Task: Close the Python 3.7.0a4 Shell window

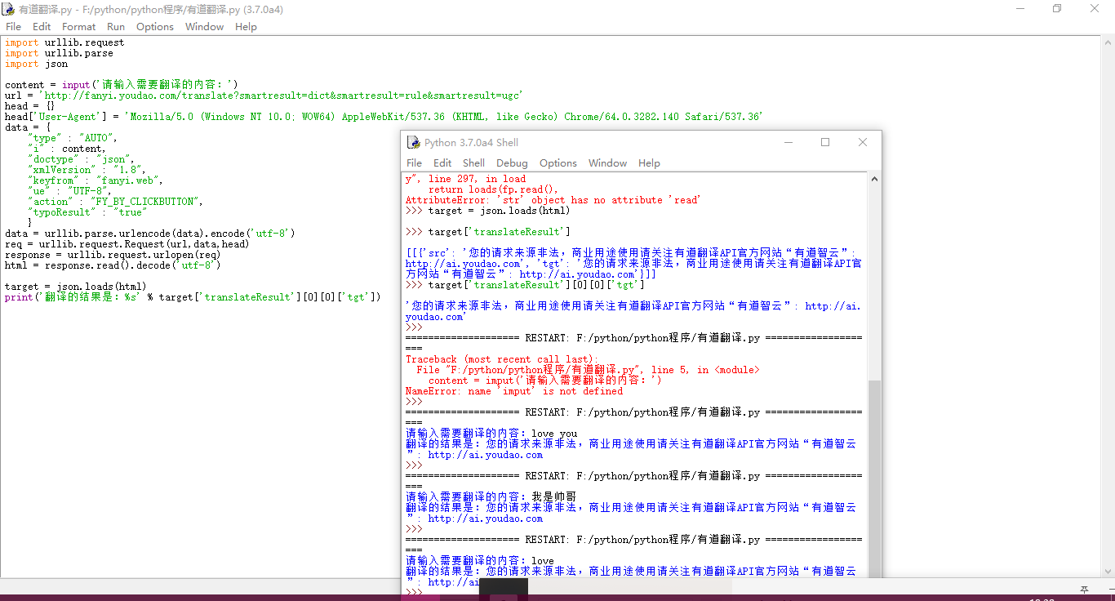Action: [863, 142]
